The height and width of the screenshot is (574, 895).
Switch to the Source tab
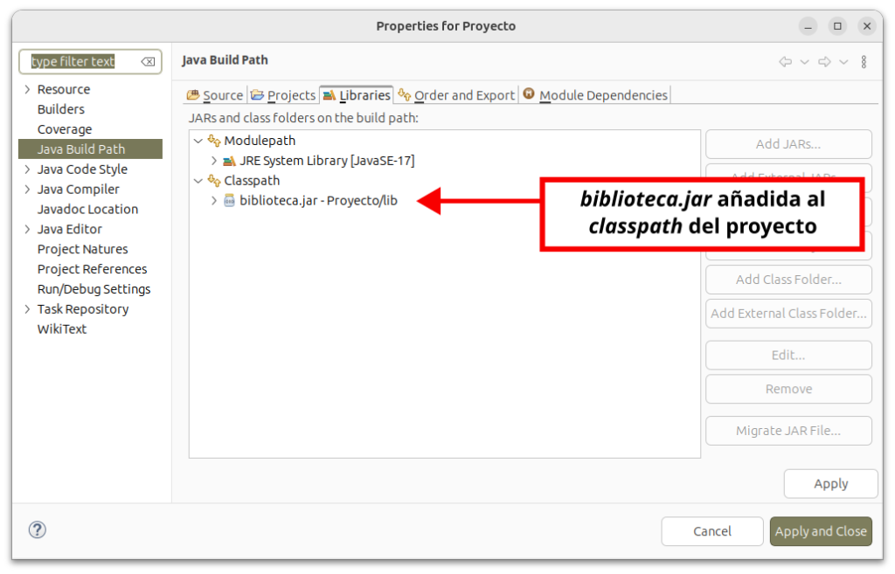click(x=215, y=95)
